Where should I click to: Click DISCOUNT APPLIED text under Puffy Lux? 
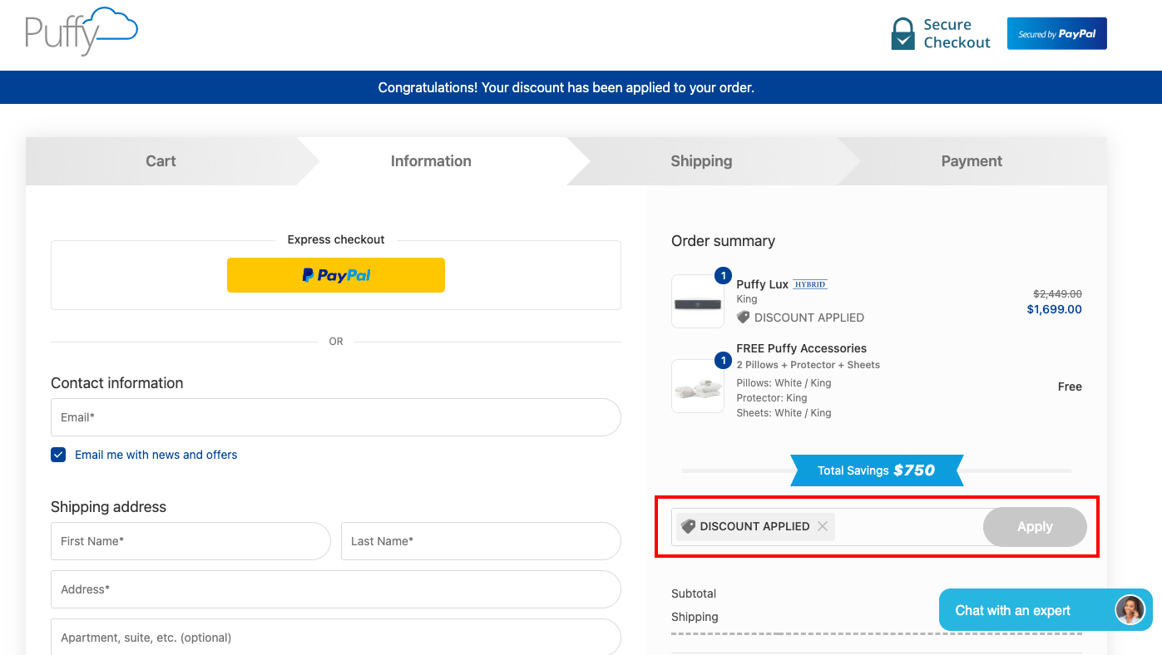809,318
